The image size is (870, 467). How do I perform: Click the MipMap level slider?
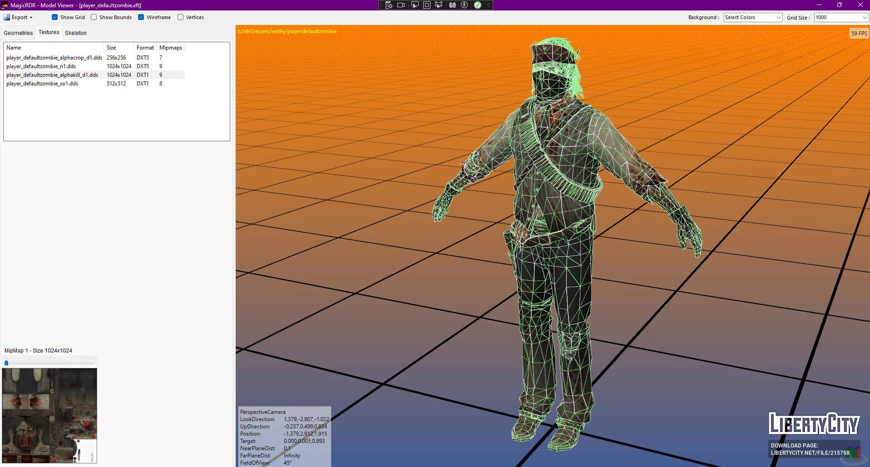pos(49,363)
